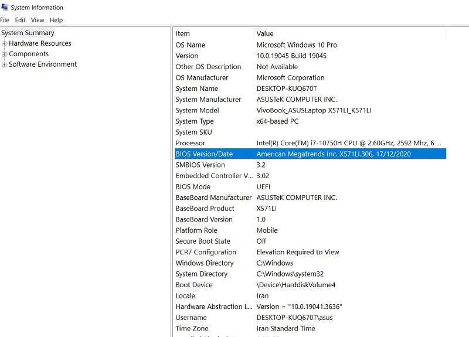
Task: Click the value 10.0.19045 Build 19045
Action: point(291,56)
